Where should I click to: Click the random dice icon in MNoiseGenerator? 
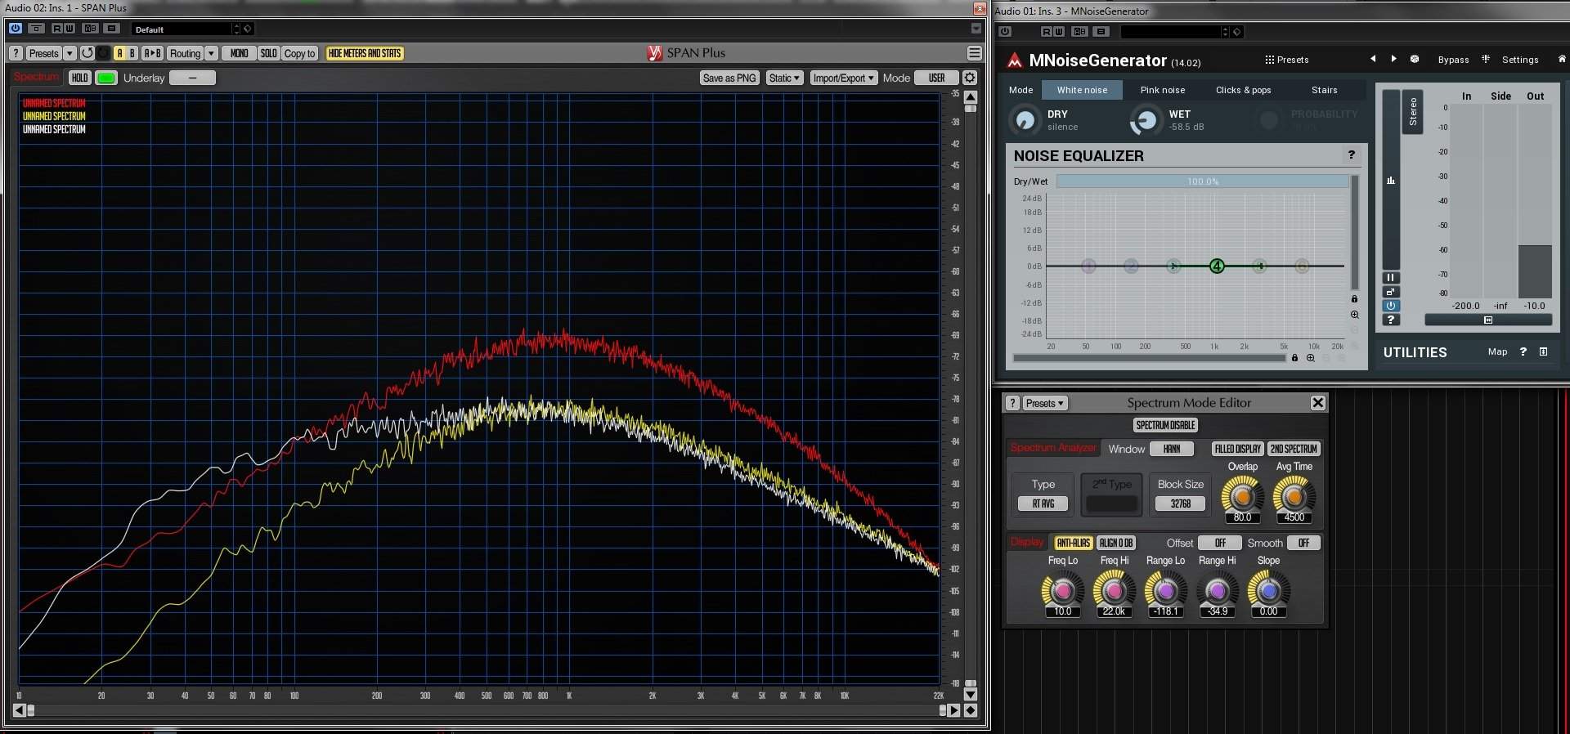click(1415, 60)
